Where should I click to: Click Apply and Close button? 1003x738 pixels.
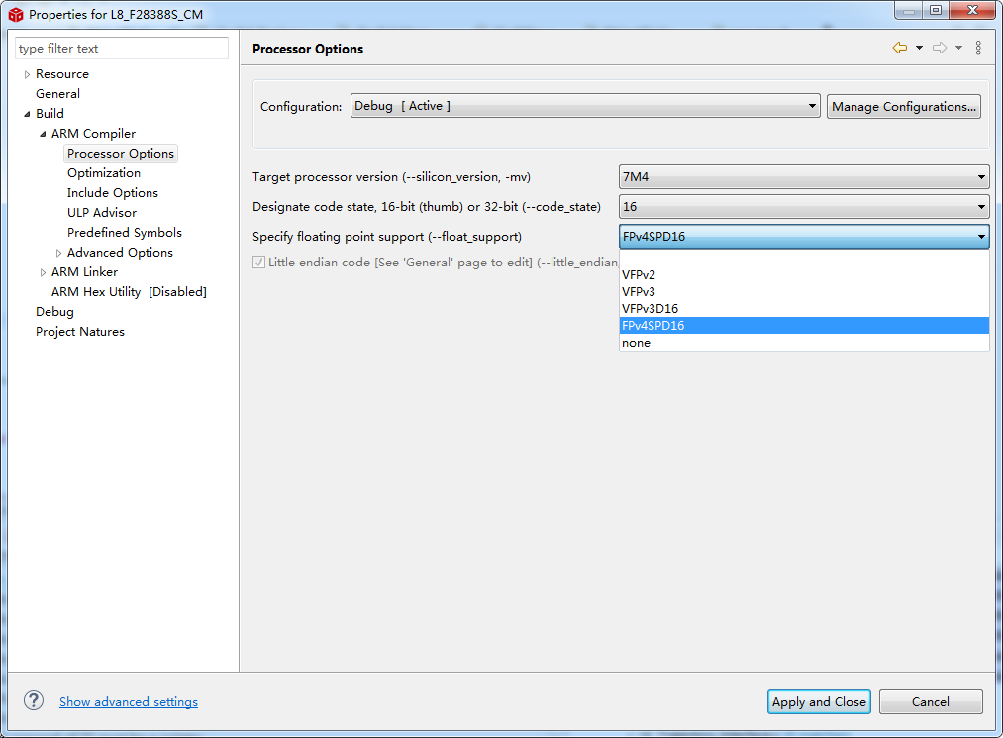(819, 702)
